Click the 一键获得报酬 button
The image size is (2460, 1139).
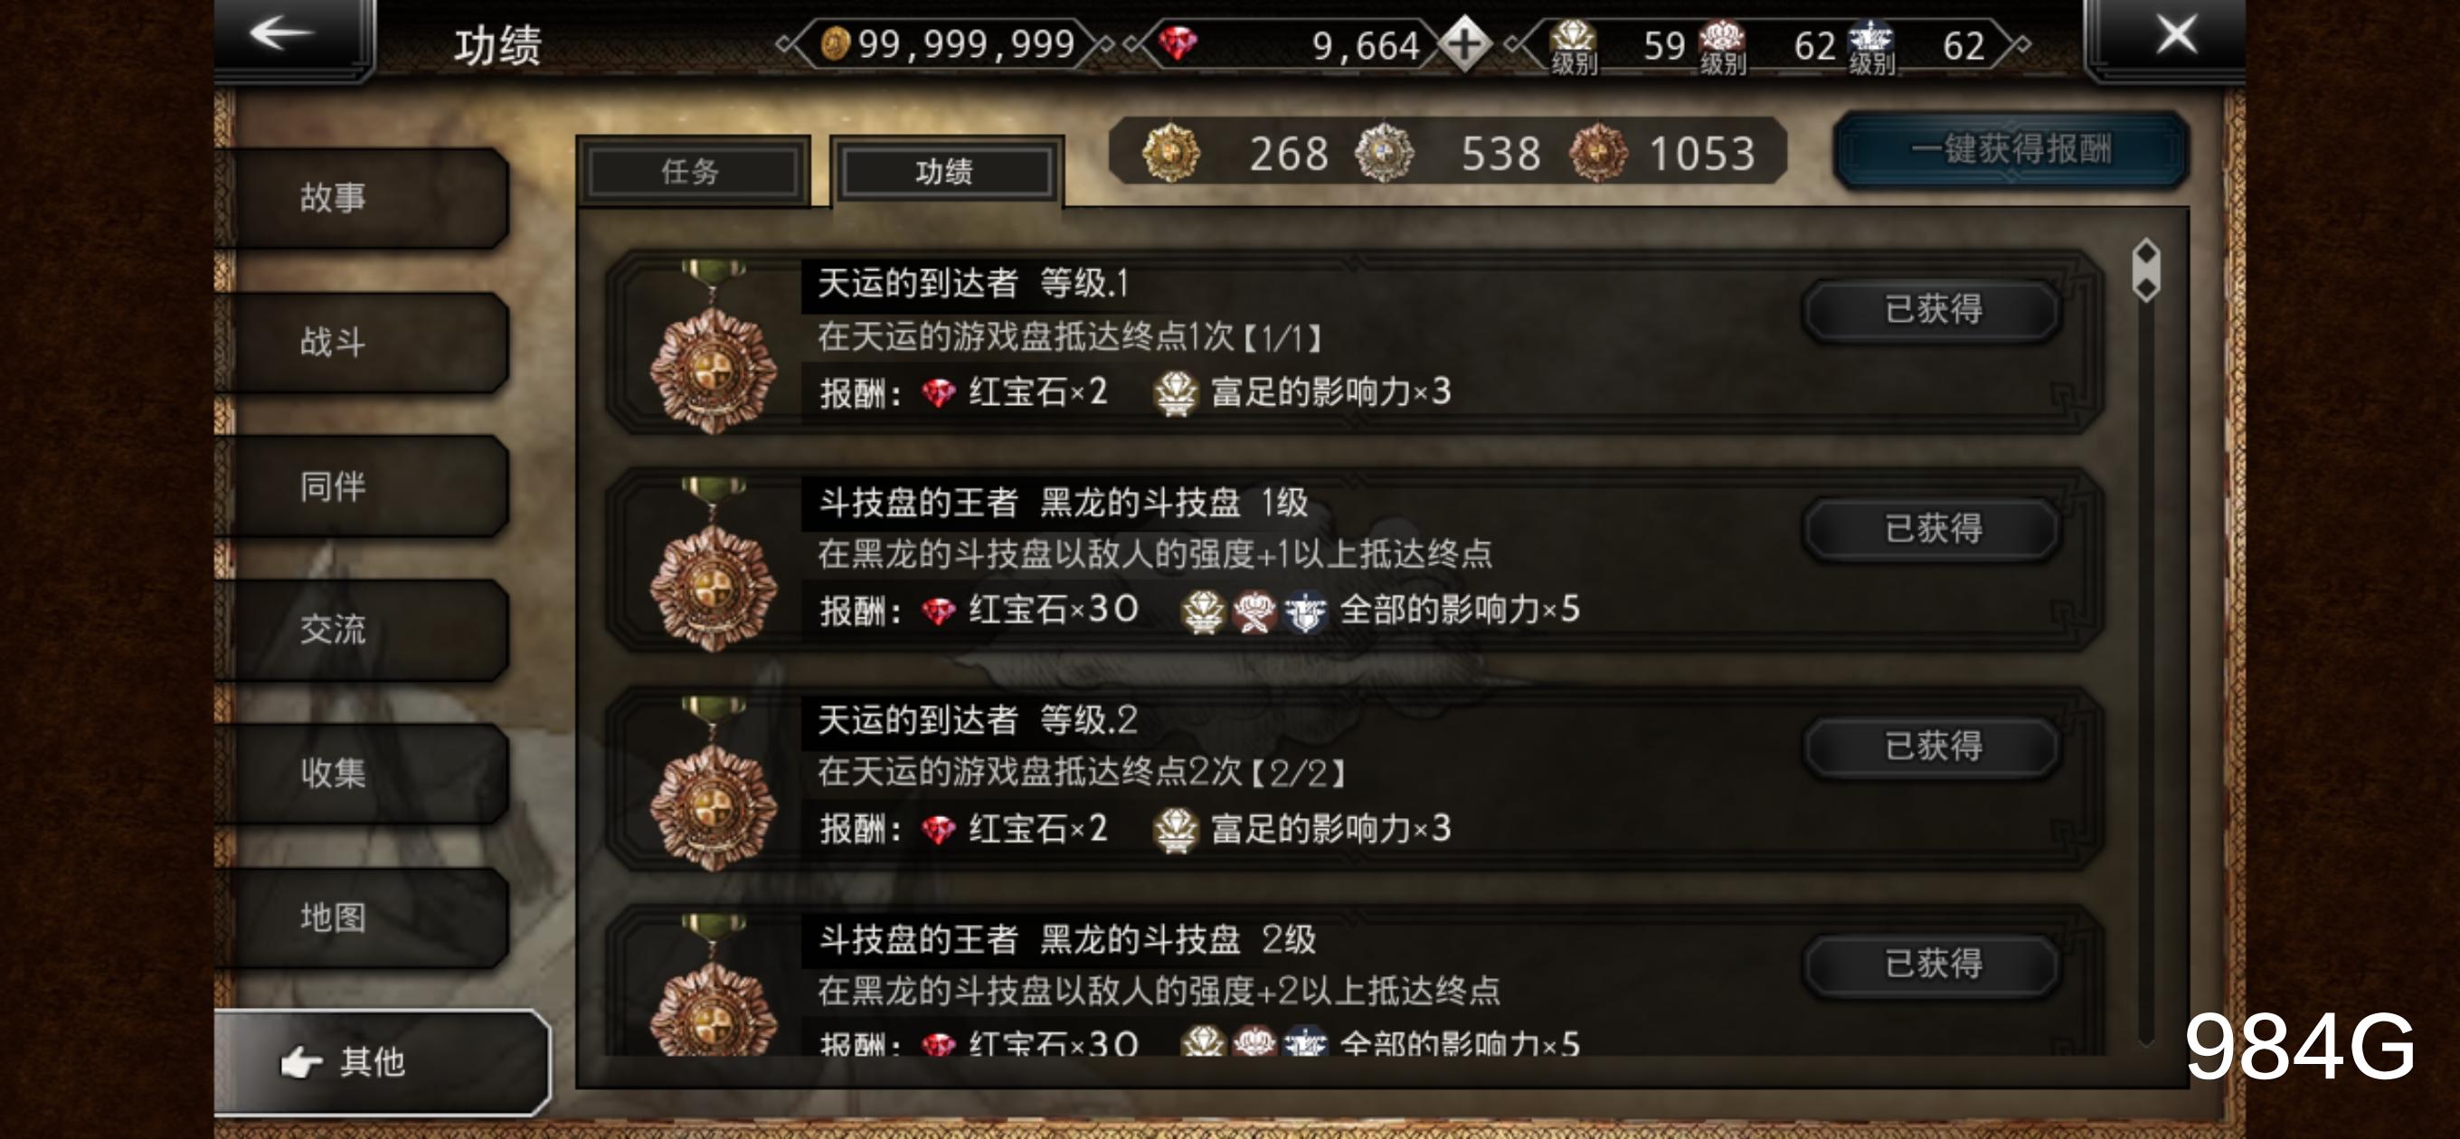(x=2011, y=150)
